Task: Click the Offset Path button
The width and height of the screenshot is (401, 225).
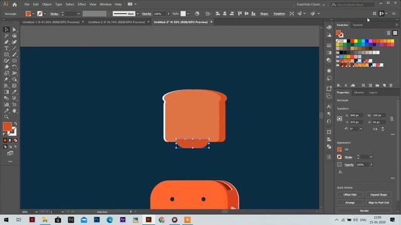Action: [350, 194]
